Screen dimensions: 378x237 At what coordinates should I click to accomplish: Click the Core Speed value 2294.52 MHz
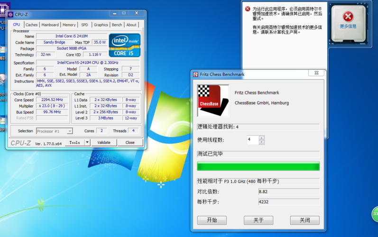pyautogui.click(x=52, y=100)
